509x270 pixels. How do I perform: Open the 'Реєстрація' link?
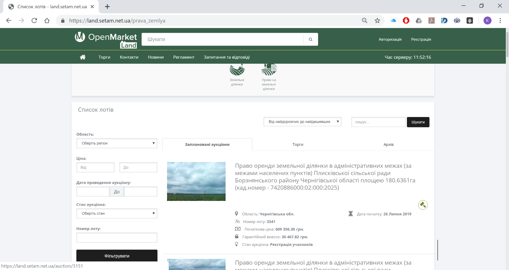[x=421, y=39]
